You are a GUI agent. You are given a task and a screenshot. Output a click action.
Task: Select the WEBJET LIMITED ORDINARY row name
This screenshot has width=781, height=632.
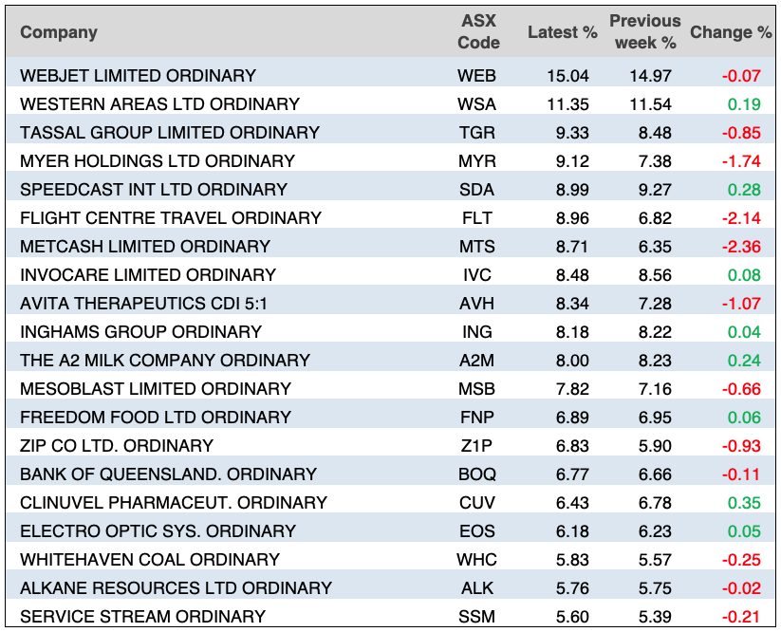(138, 75)
